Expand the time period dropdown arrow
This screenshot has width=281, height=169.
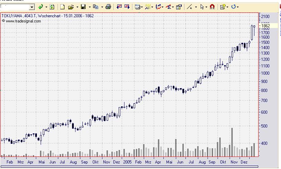point(152,7)
